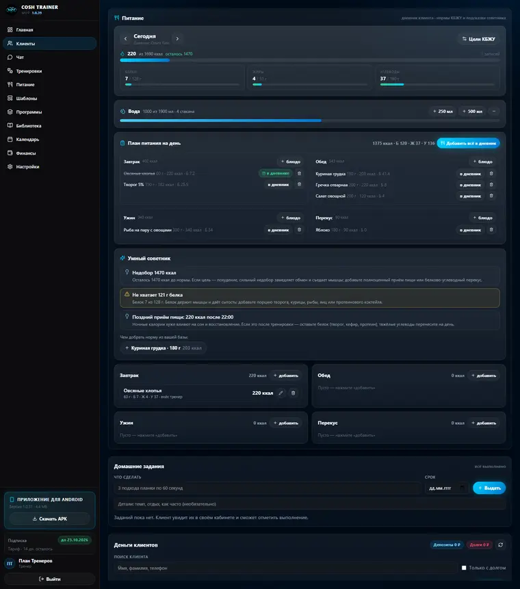Click the water progress bar
The width and height of the screenshot is (520, 589).
[x=309, y=120]
